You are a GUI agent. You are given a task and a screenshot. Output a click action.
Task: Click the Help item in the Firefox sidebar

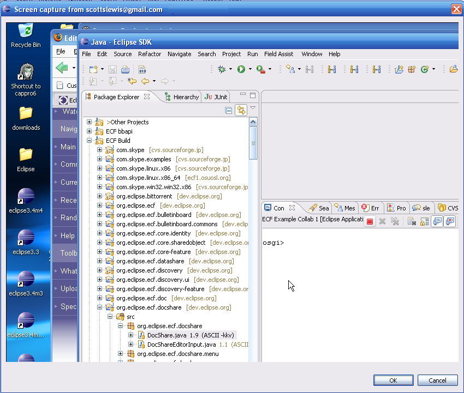coord(68,236)
